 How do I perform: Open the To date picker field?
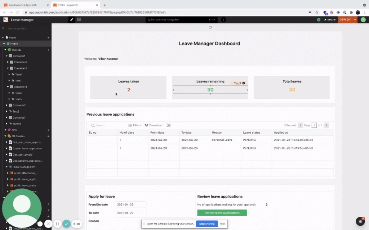[130, 213]
